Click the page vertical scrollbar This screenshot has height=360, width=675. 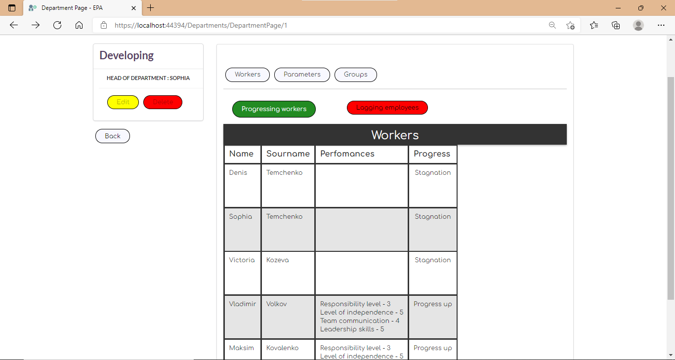tap(671, 188)
